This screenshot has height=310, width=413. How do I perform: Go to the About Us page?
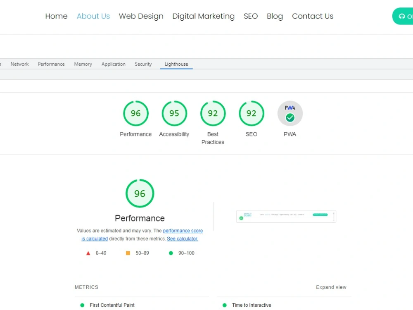pyautogui.click(x=93, y=16)
